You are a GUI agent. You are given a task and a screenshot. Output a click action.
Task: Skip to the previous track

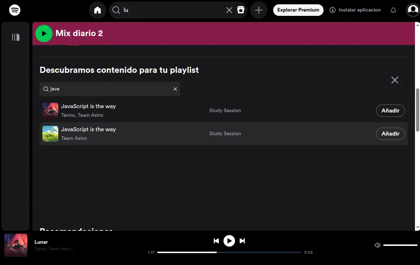pos(216,241)
